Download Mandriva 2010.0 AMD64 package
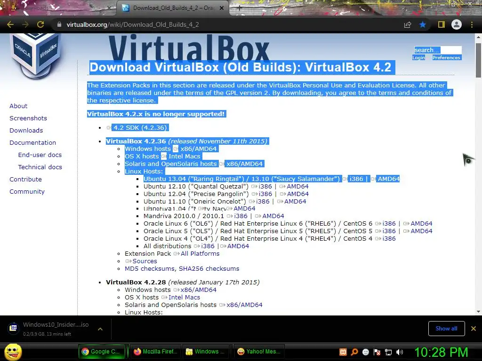 [273, 216]
